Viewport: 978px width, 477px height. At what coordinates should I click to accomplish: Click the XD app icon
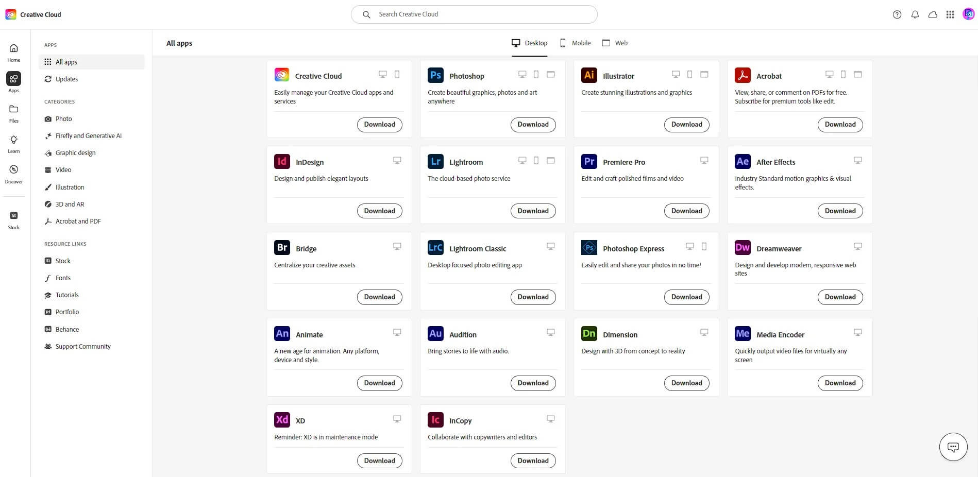[282, 420]
